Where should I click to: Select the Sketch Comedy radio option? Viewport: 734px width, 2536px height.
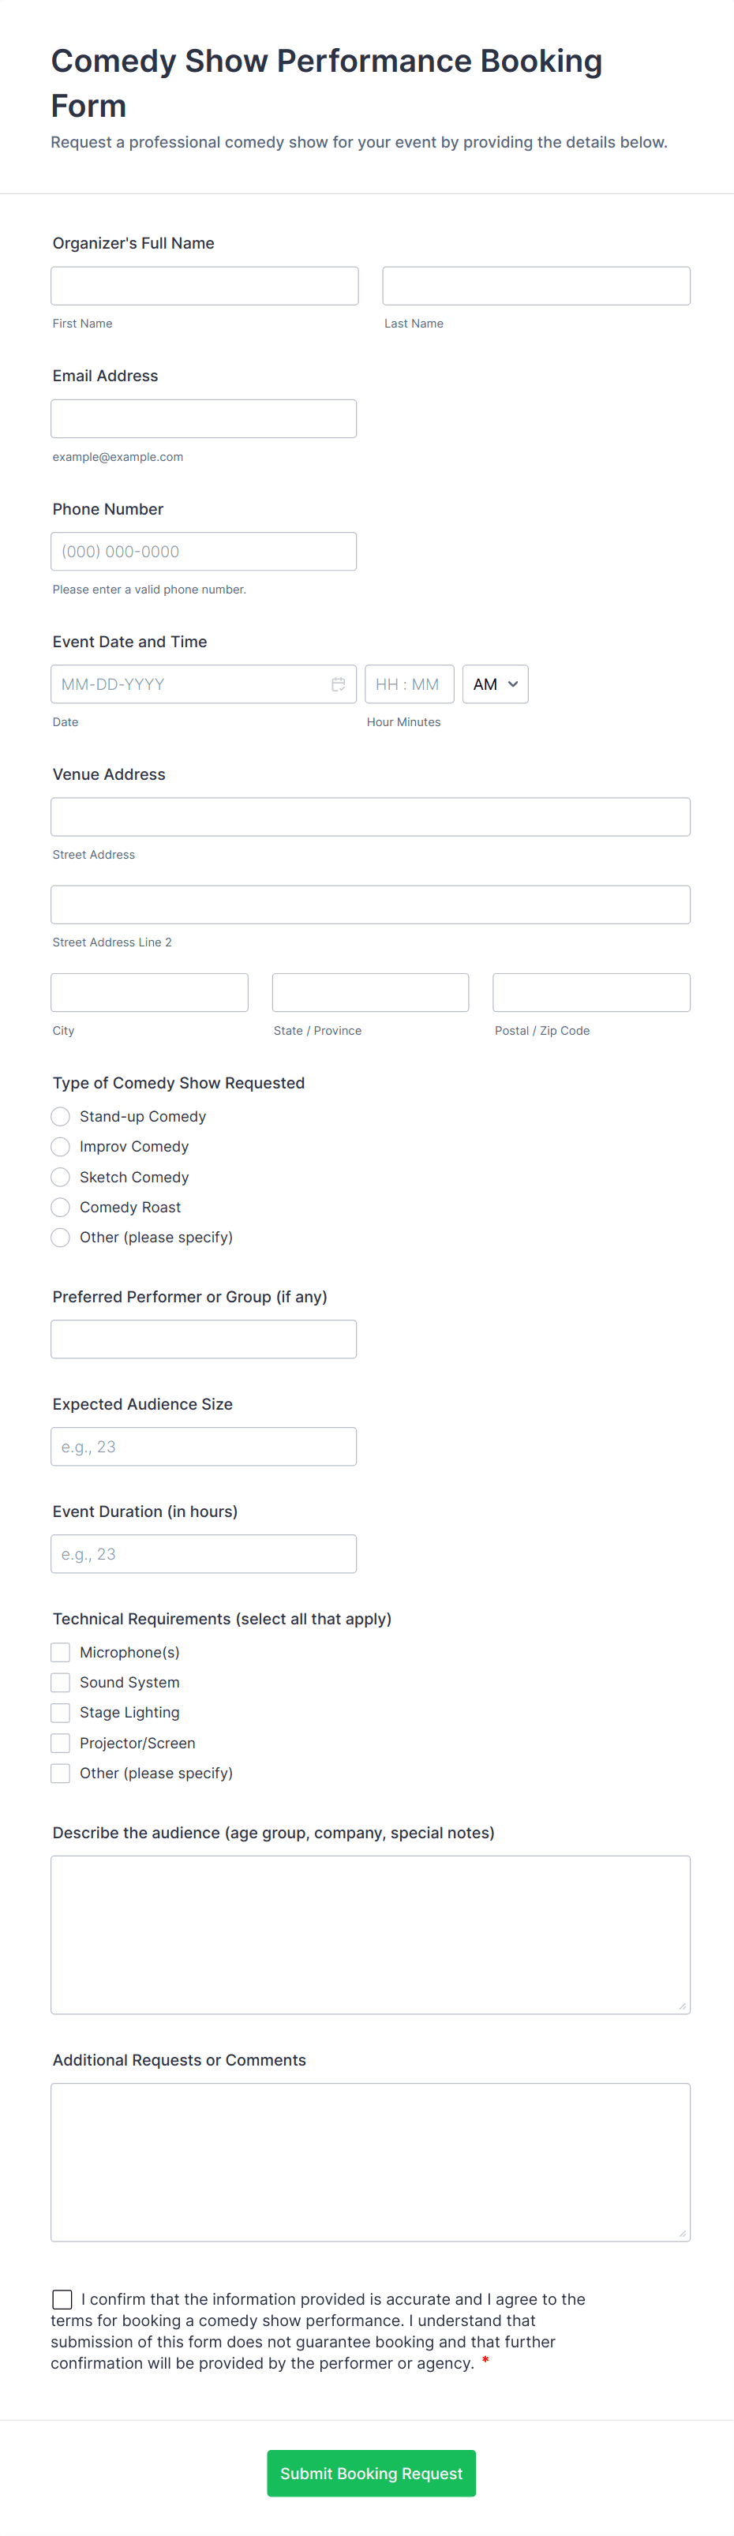click(61, 1178)
